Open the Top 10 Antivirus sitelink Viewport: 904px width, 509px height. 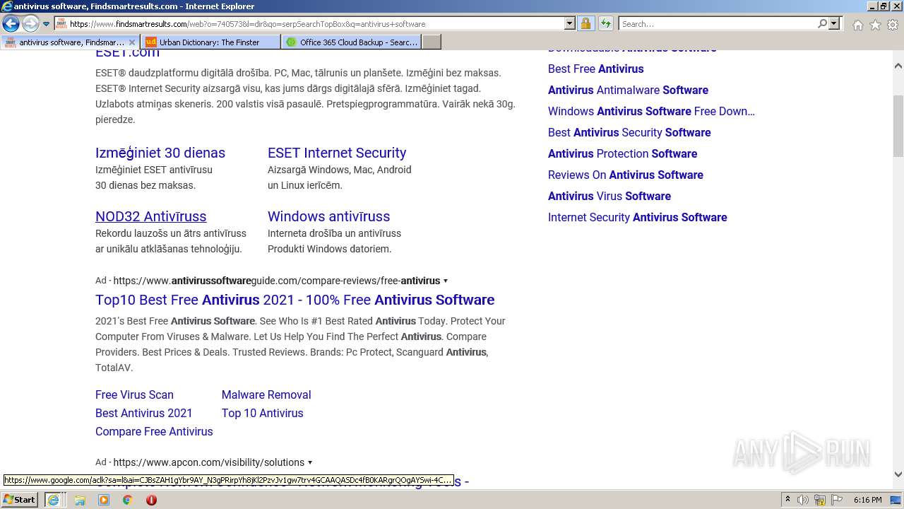[x=262, y=413]
